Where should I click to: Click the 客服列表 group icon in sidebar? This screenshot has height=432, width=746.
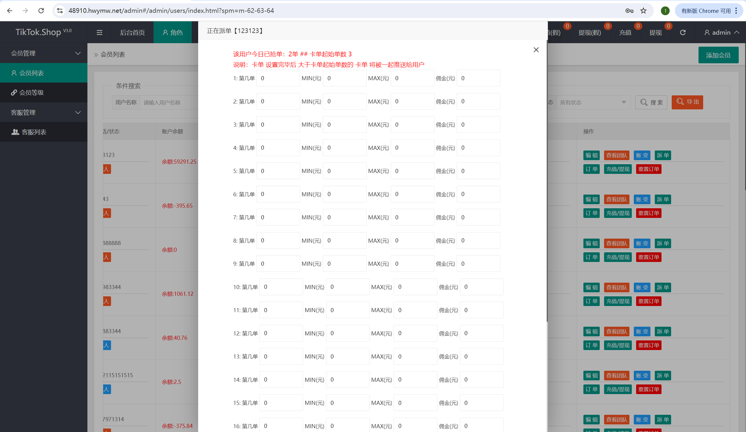pos(15,132)
